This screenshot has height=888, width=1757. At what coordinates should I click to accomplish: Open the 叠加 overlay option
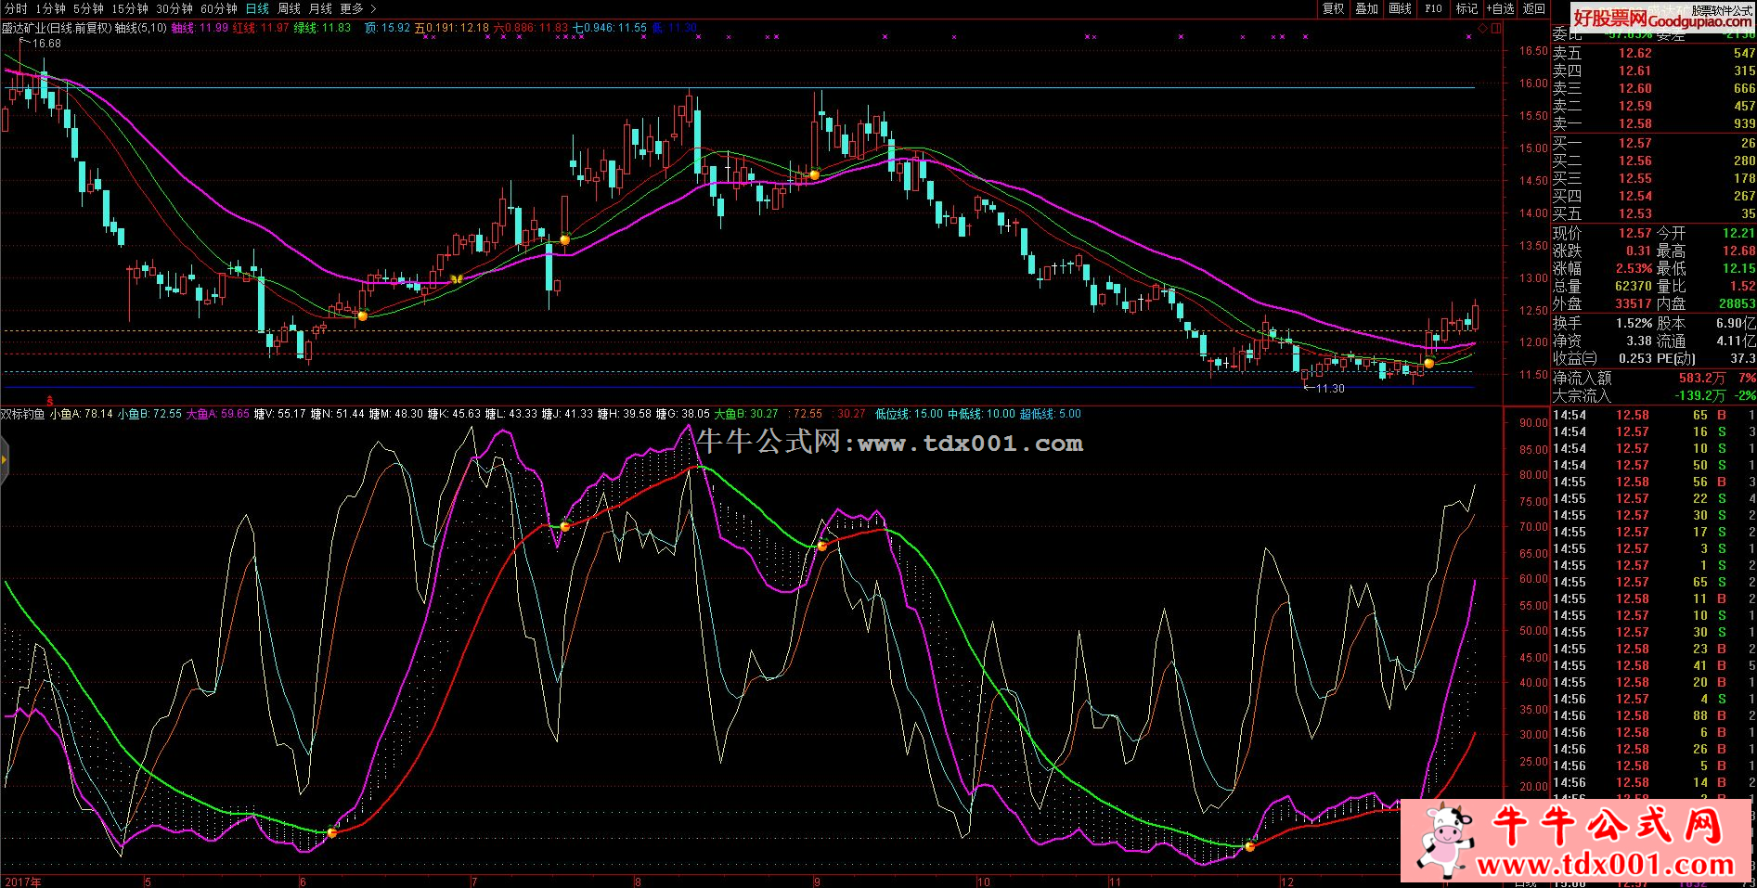tap(1367, 8)
